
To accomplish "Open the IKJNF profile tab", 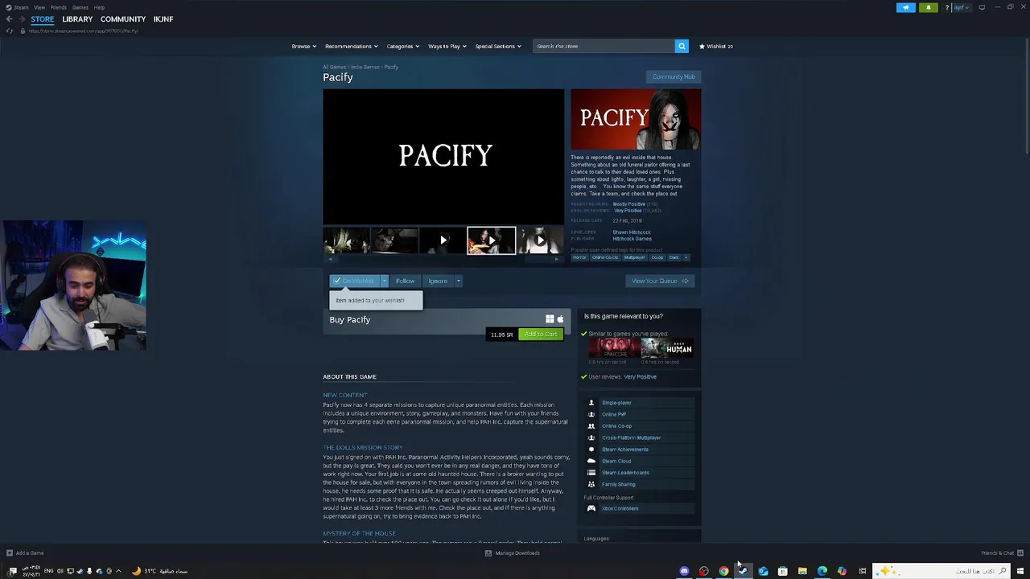I will 163,19.
